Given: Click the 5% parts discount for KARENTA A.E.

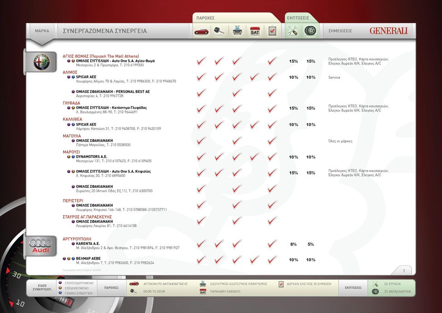Looking at the screenshot, I should (311, 244).
